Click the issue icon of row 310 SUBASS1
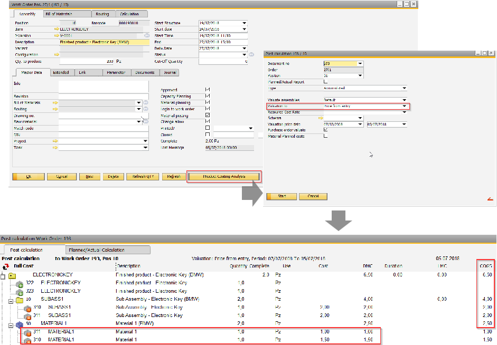 [27, 308]
